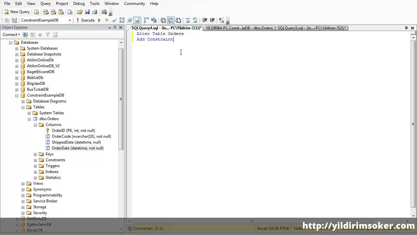Select OrderCode column in tree
The width and height of the screenshot is (417, 235).
click(81, 136)
